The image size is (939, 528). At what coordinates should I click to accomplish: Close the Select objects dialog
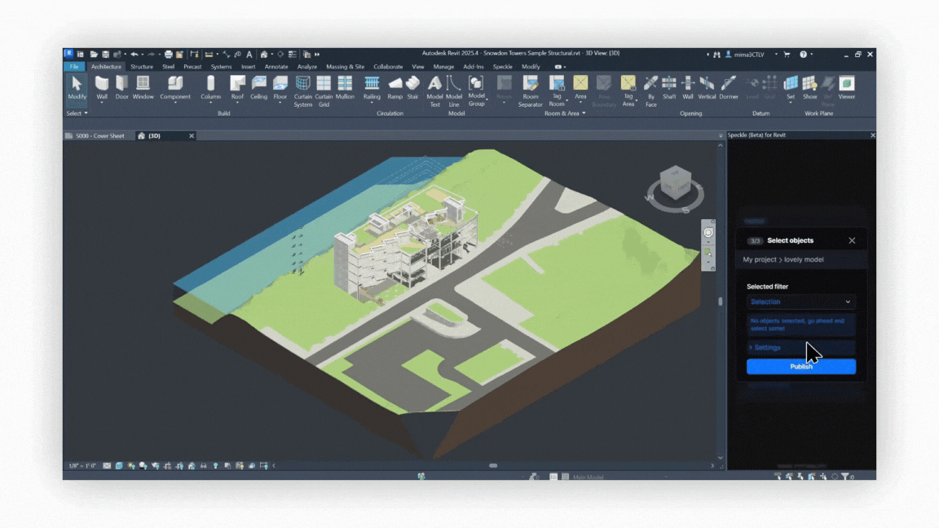(x=852, y=240)
